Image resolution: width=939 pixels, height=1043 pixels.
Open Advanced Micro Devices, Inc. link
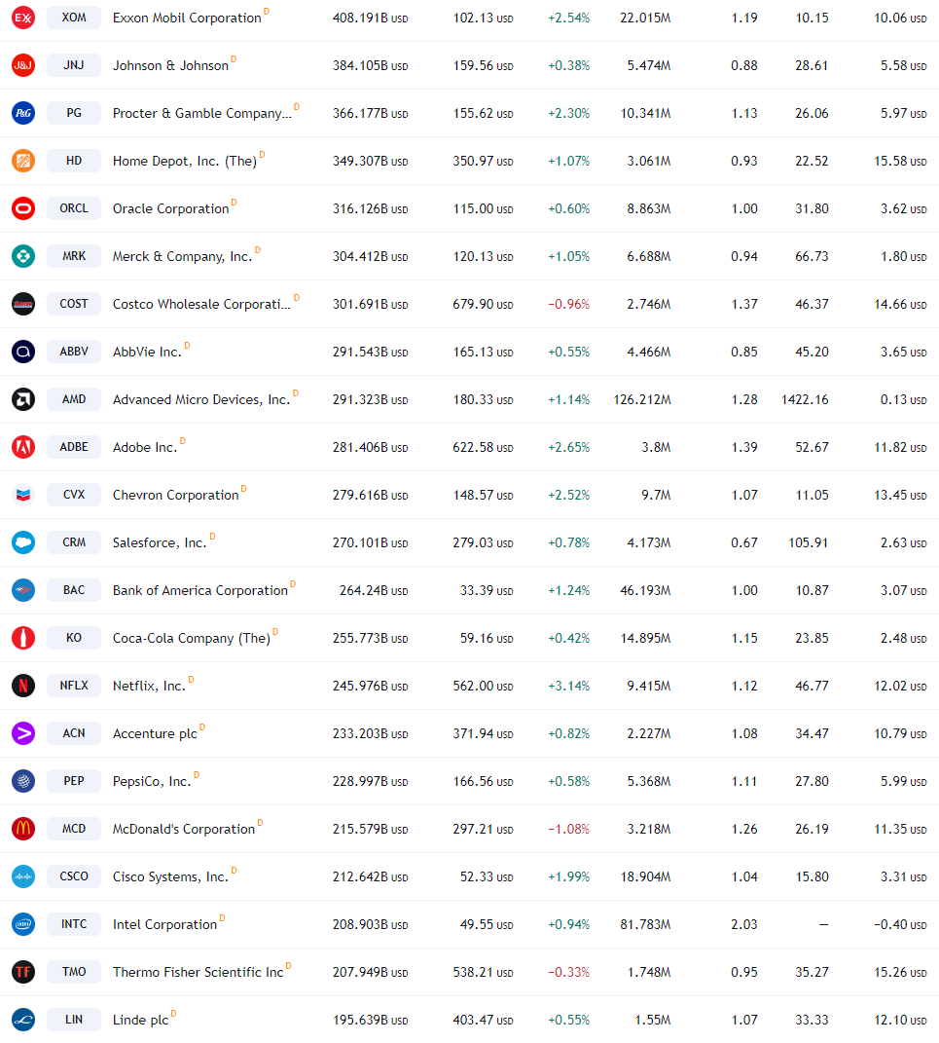201,400
